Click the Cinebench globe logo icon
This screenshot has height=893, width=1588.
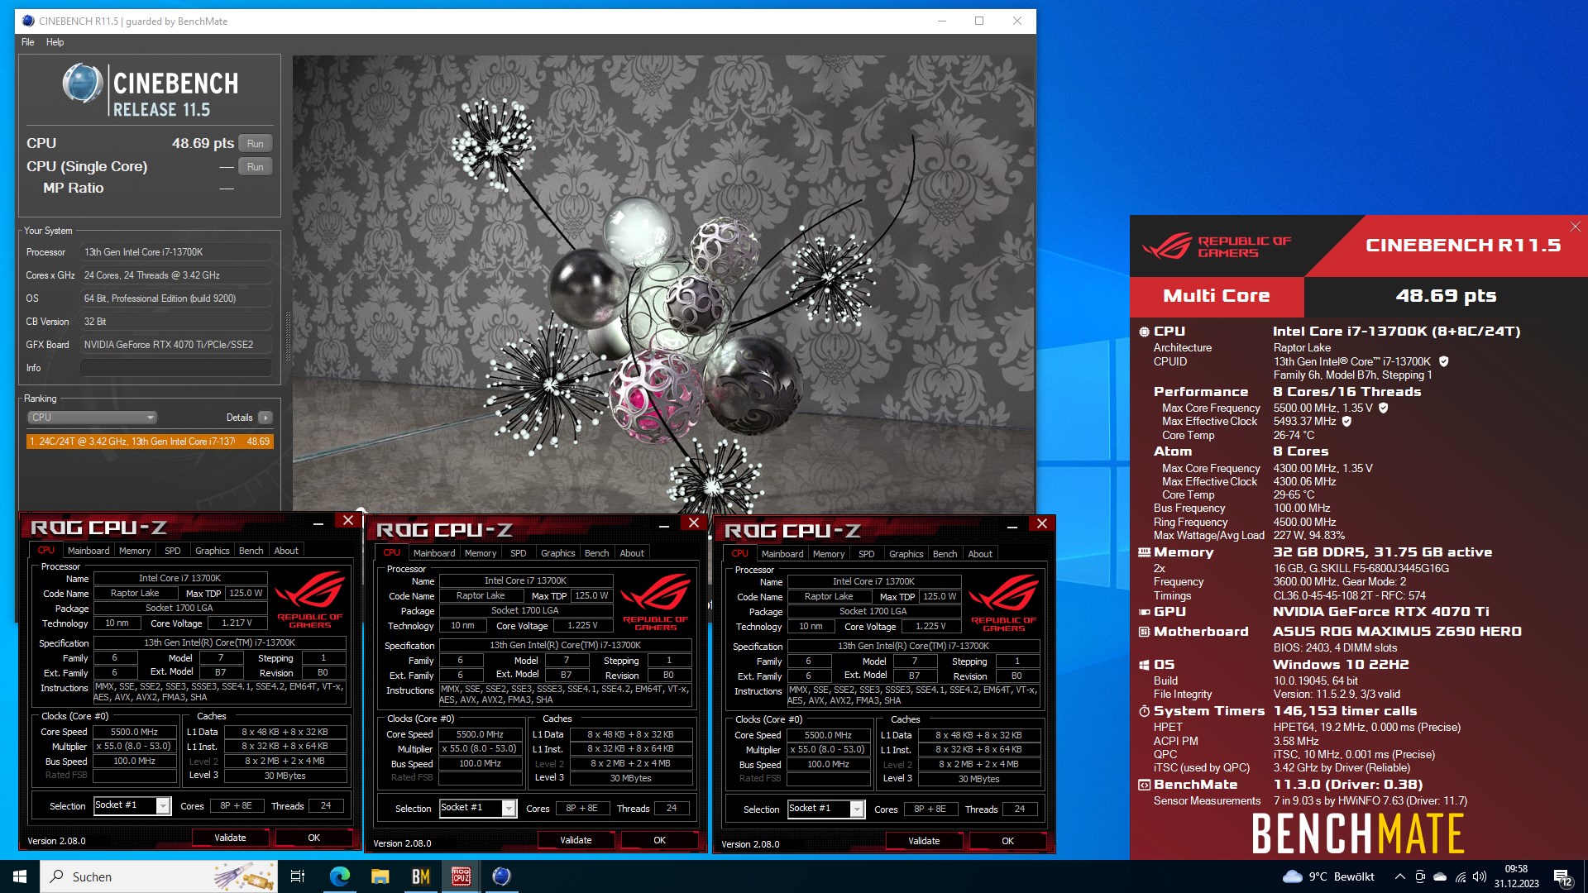tap(83, 84)
